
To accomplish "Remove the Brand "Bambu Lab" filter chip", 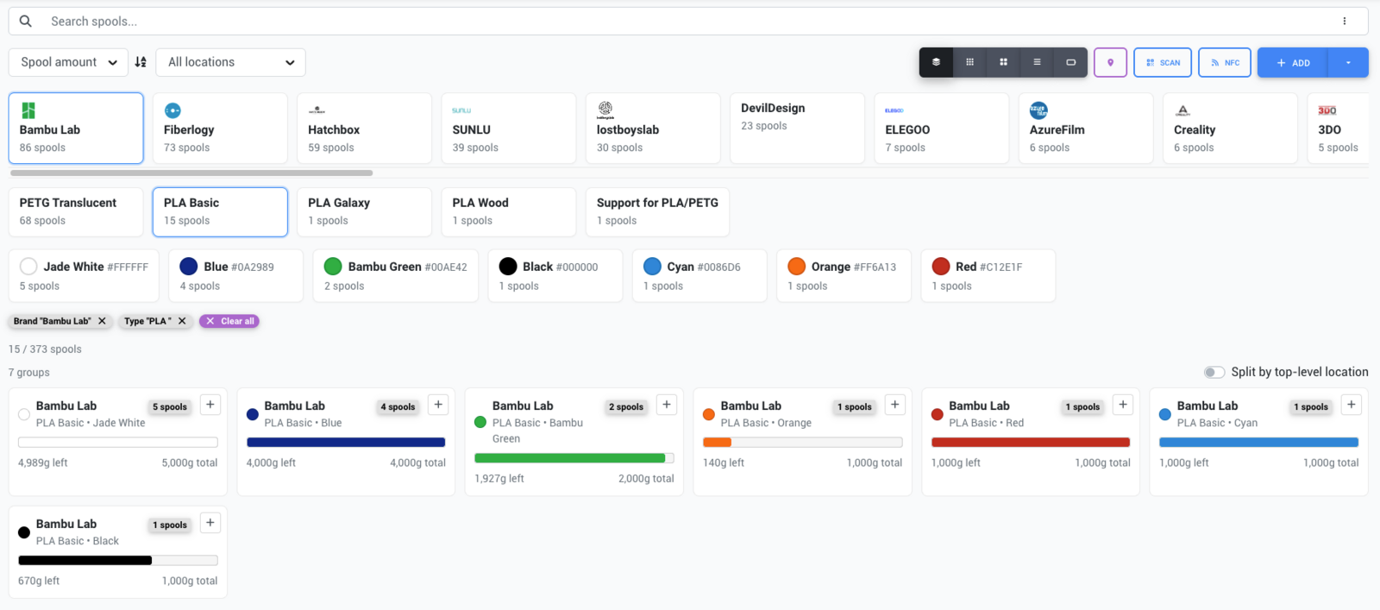I will point(102,321).
